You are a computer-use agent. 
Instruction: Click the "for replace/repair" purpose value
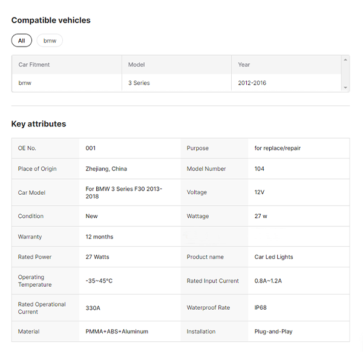[277, 148]
